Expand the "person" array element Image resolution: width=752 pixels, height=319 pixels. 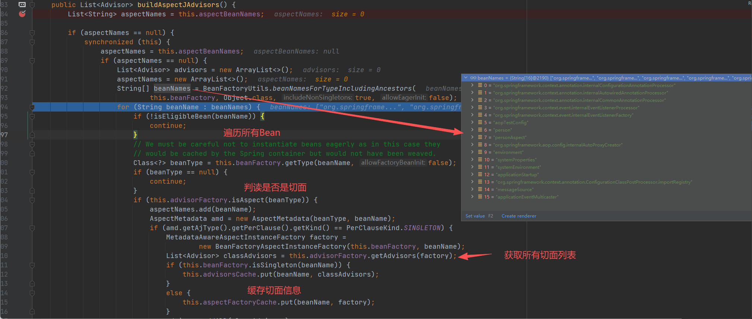(472, 130)
